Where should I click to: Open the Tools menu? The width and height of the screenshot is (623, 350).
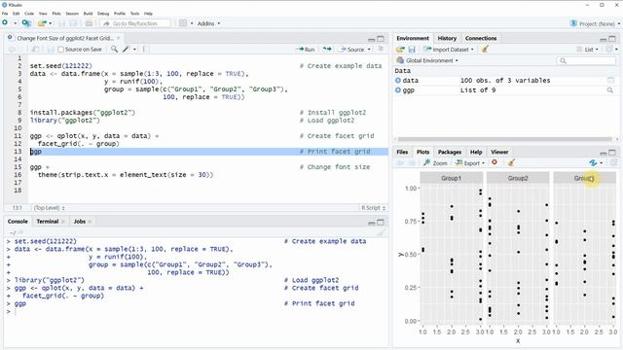[x=135, y=14]
